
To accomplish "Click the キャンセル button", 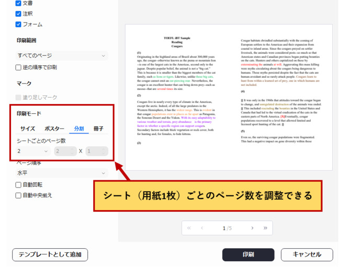I will point(307,254).
